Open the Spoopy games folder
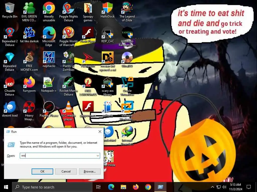The image size is (257, 192). pyautogui.click(x=88, y=12)
